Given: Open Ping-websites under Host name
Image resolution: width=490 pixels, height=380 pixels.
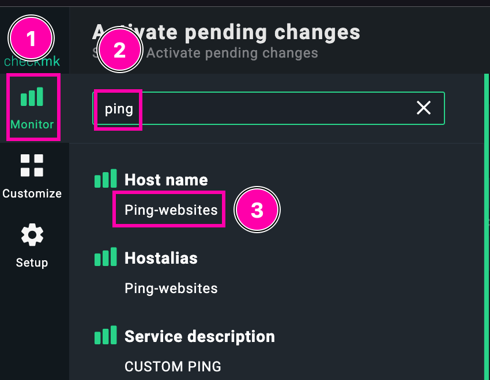Looking at the screenshot, I should 171,210.
